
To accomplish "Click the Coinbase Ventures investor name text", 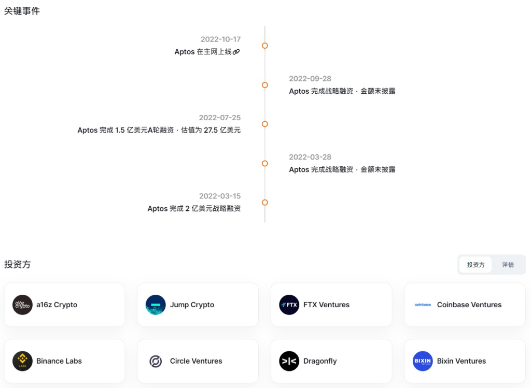I will [469, 305].
